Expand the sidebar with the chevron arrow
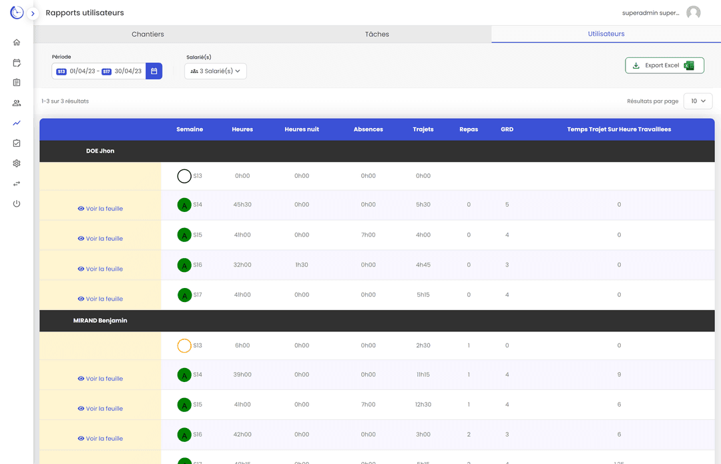 (33, 13)
